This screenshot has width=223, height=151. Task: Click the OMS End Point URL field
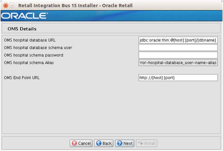178,77
